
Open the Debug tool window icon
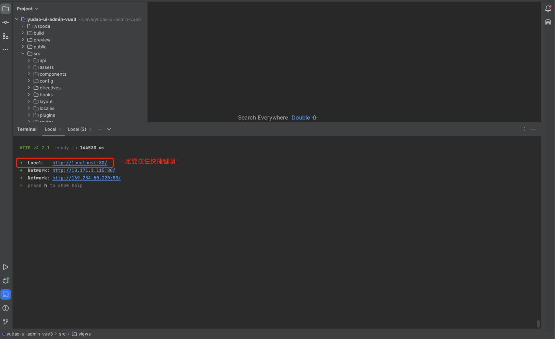click(5, 281)
